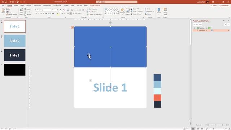Screen dimensions: 231x130
Task: Decrease font size with smaller A icon
Action: click(x=61, y=10)
